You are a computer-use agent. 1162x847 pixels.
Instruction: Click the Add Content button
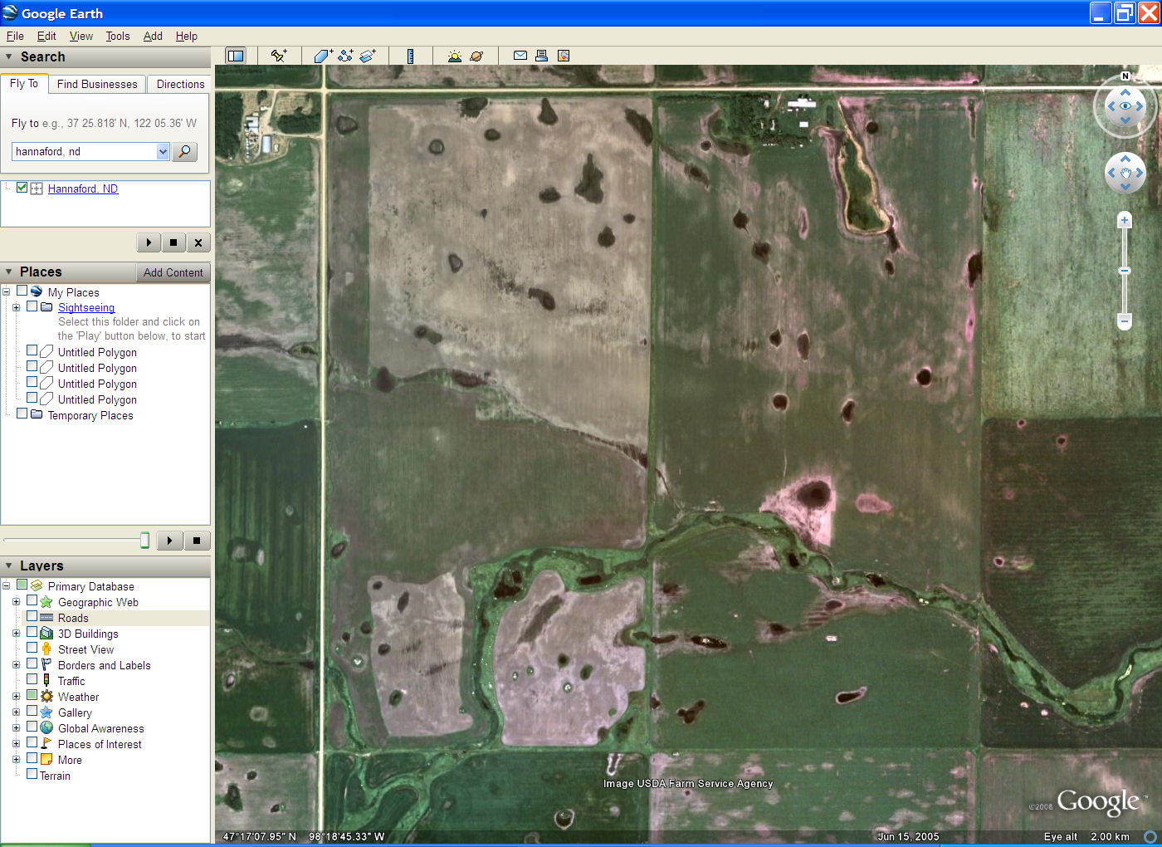[173, 272]
